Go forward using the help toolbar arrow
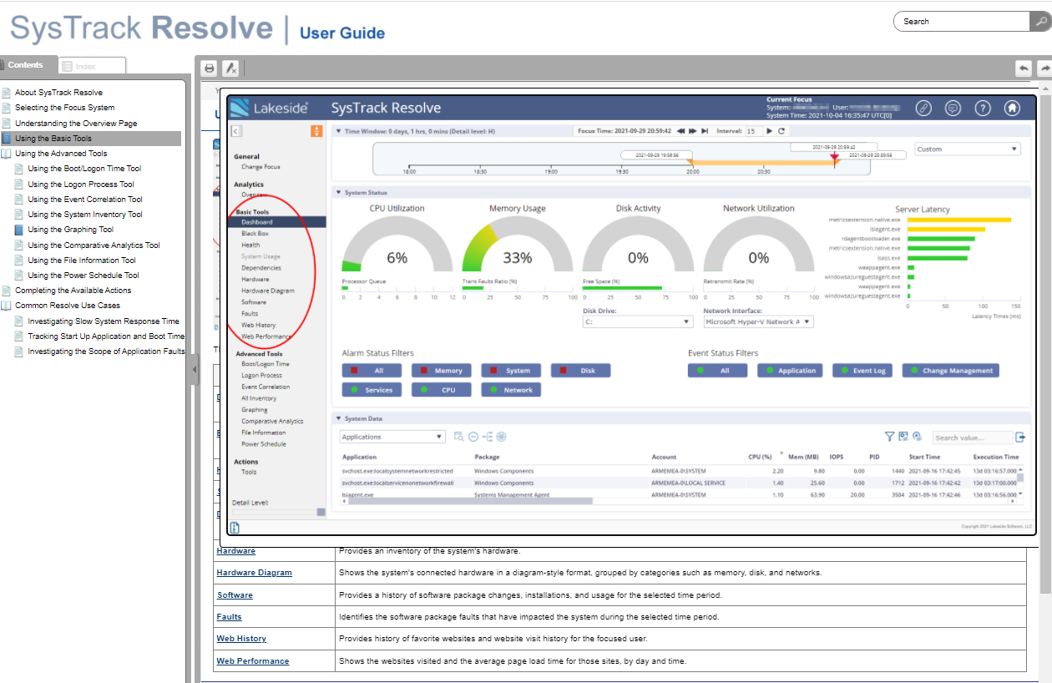 [x=1044, y=68]
